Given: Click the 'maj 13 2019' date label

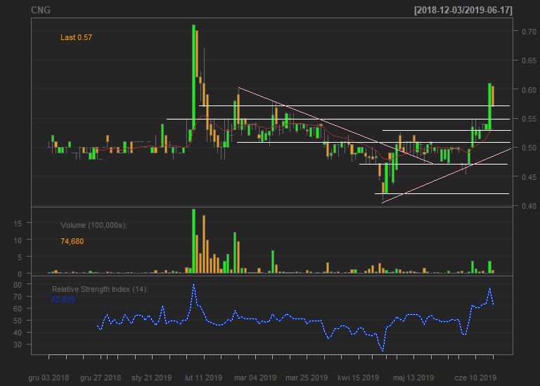Looking at the screenshot, I should tap(413, 378).
